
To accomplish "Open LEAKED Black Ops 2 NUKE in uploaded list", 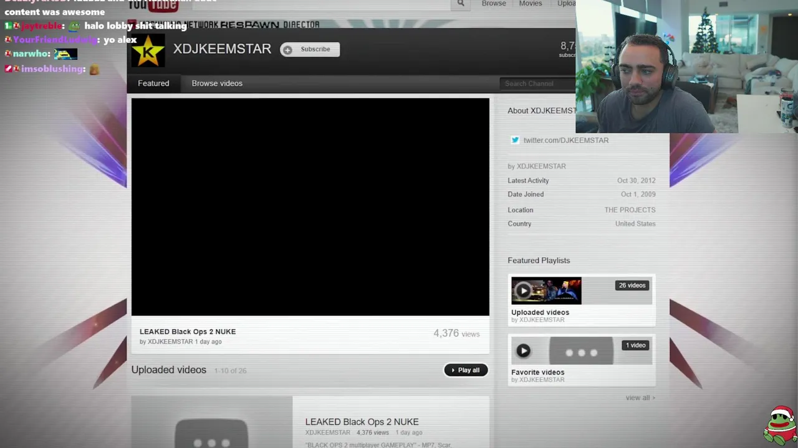I will (362, 422).
